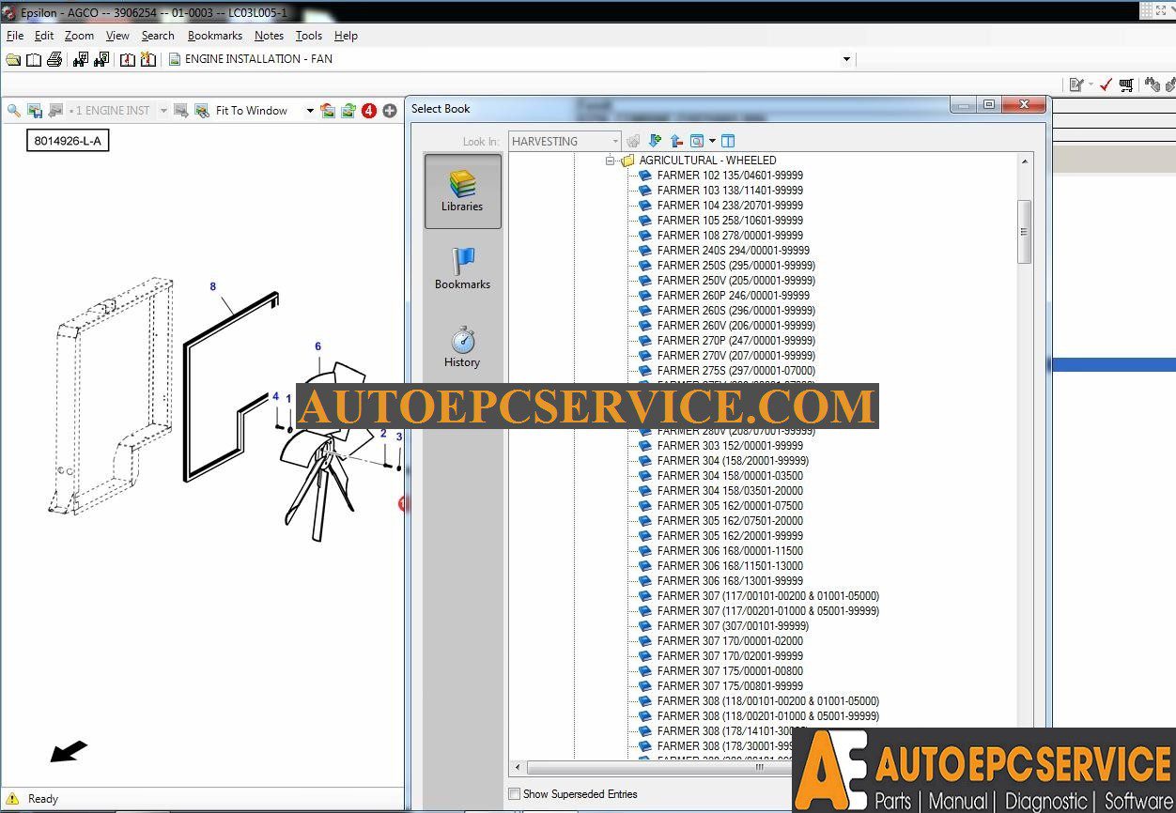Go to previous image arrow icon
The image size is (1176, 813).
tap(55, 111)
